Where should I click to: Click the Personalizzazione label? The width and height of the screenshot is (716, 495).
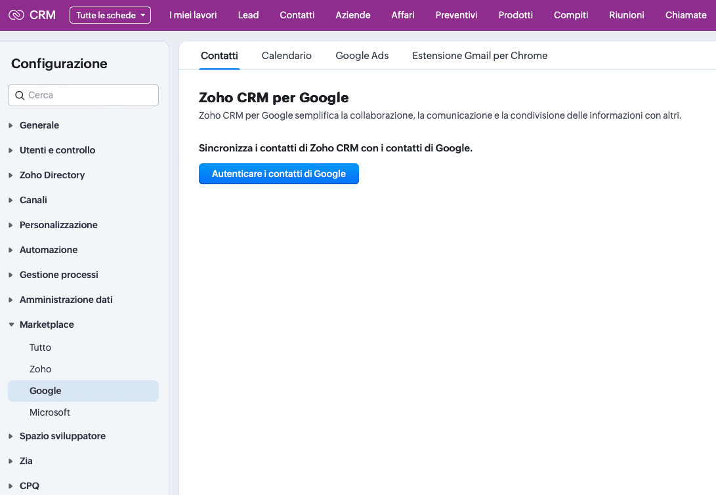58,225
